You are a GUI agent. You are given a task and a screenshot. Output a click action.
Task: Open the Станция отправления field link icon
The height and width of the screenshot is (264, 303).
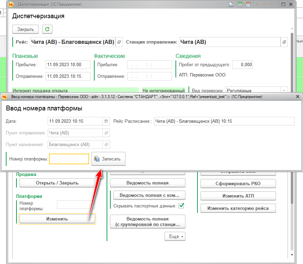pos(284,42)
